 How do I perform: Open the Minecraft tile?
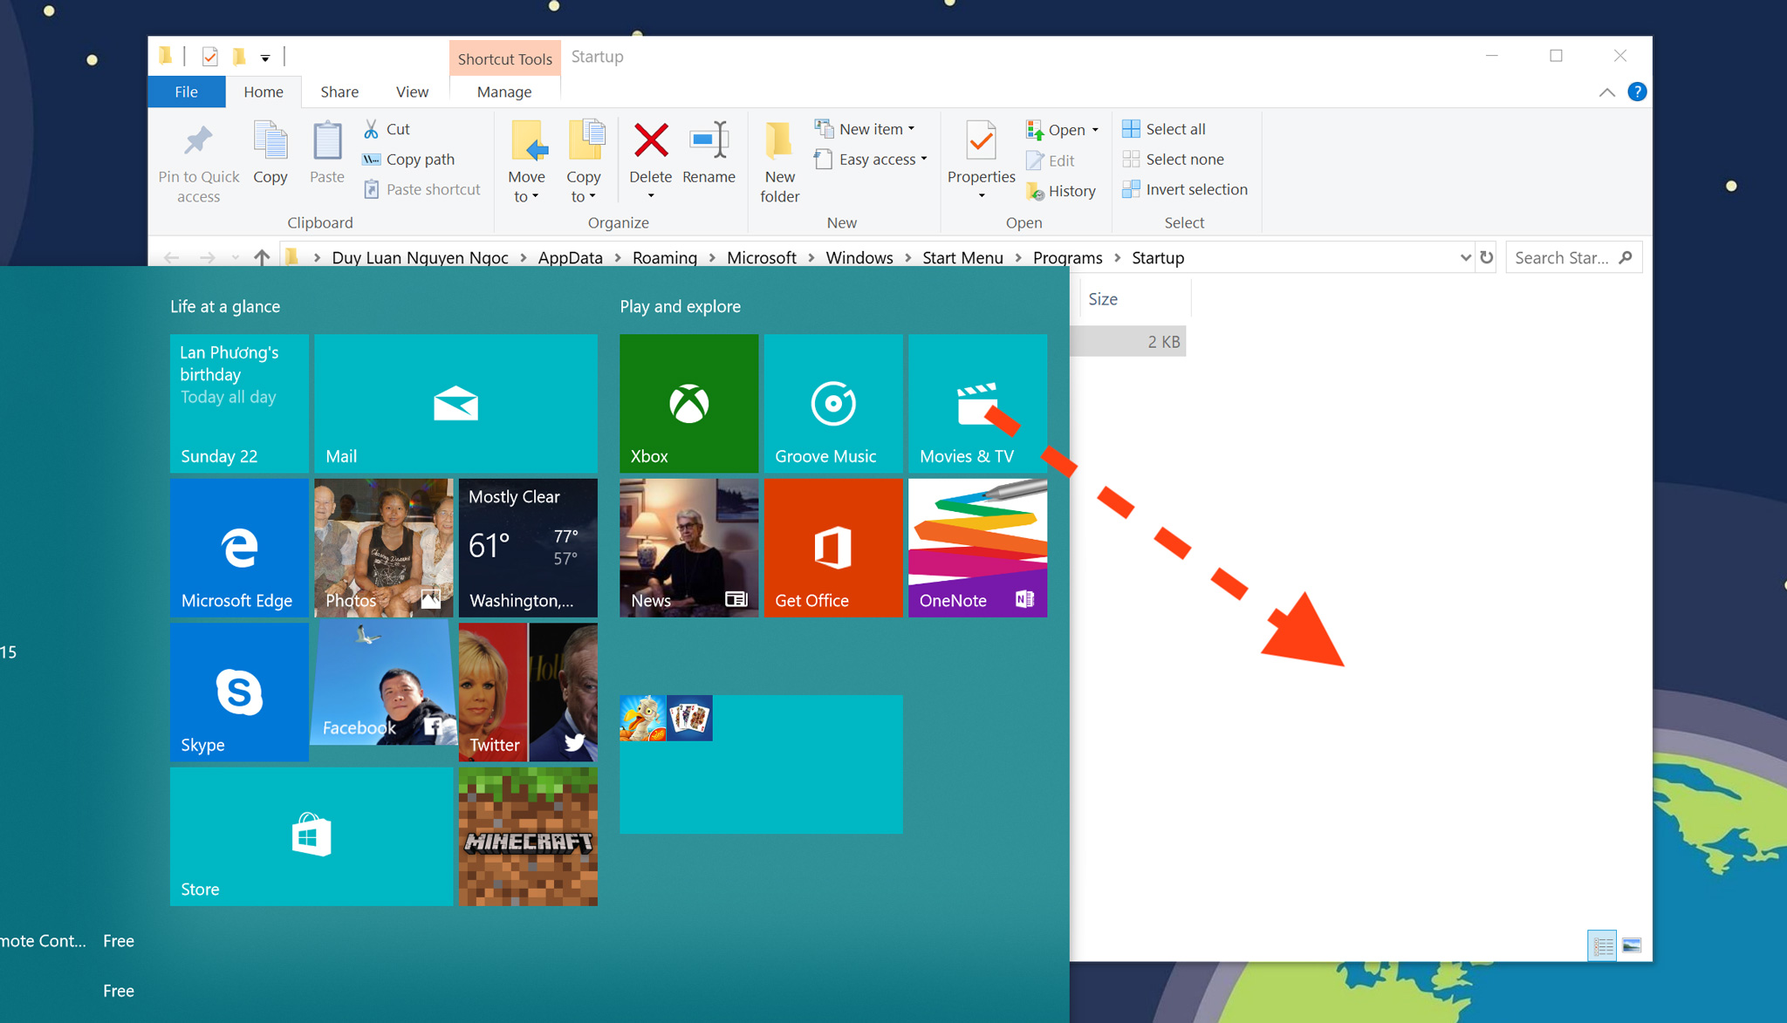528,836
